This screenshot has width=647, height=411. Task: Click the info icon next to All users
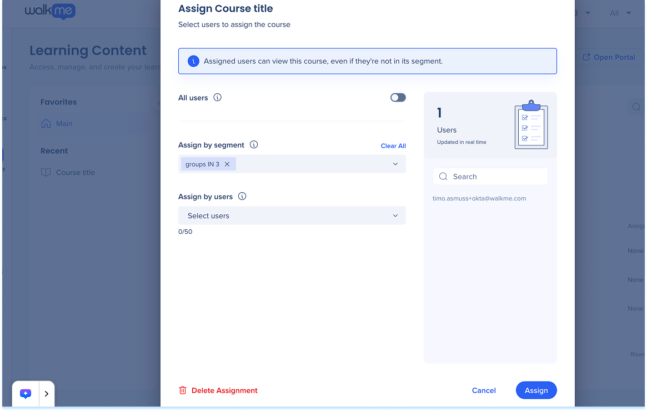[218, 98]
